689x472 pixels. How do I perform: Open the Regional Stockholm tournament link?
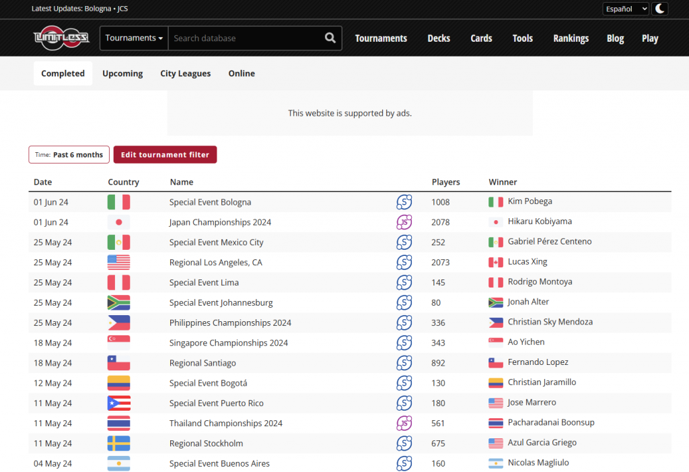click(x=206, y=444)
